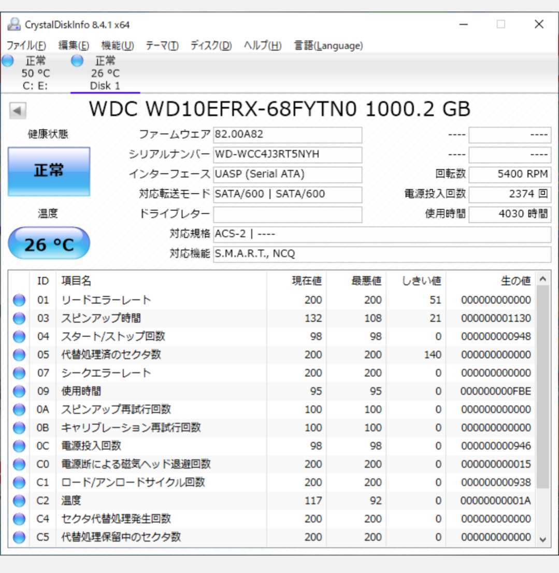This screenshot has width=559, height=573.
Task: Click the S.M.A.R.T., NCQ features field
Action: [x=382, y=254]
